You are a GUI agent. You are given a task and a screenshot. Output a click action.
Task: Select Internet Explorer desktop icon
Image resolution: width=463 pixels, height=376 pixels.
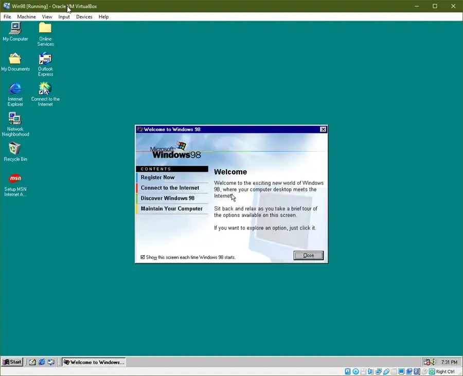point(15,95)
